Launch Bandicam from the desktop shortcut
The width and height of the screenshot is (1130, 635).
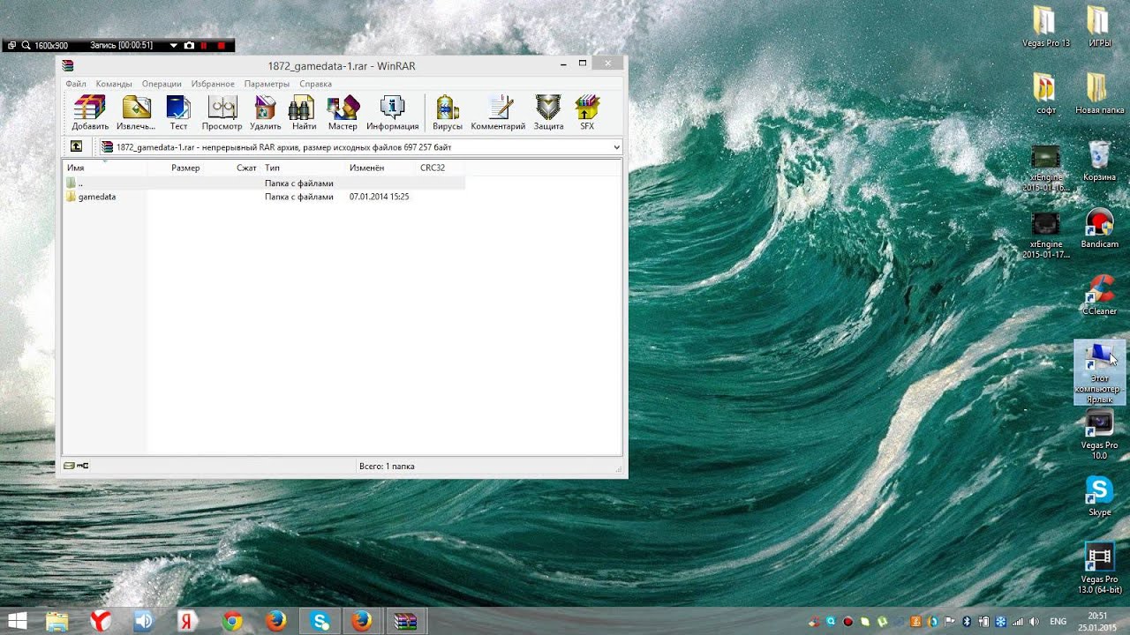tap(1099, 228)
